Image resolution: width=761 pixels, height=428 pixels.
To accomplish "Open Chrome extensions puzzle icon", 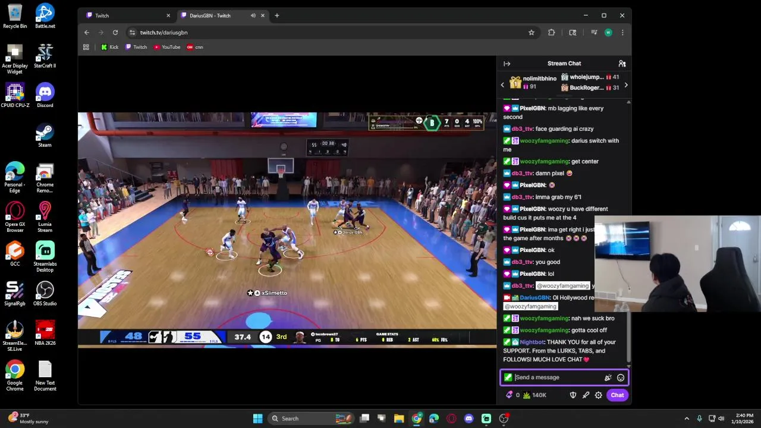I will [552, 33].
